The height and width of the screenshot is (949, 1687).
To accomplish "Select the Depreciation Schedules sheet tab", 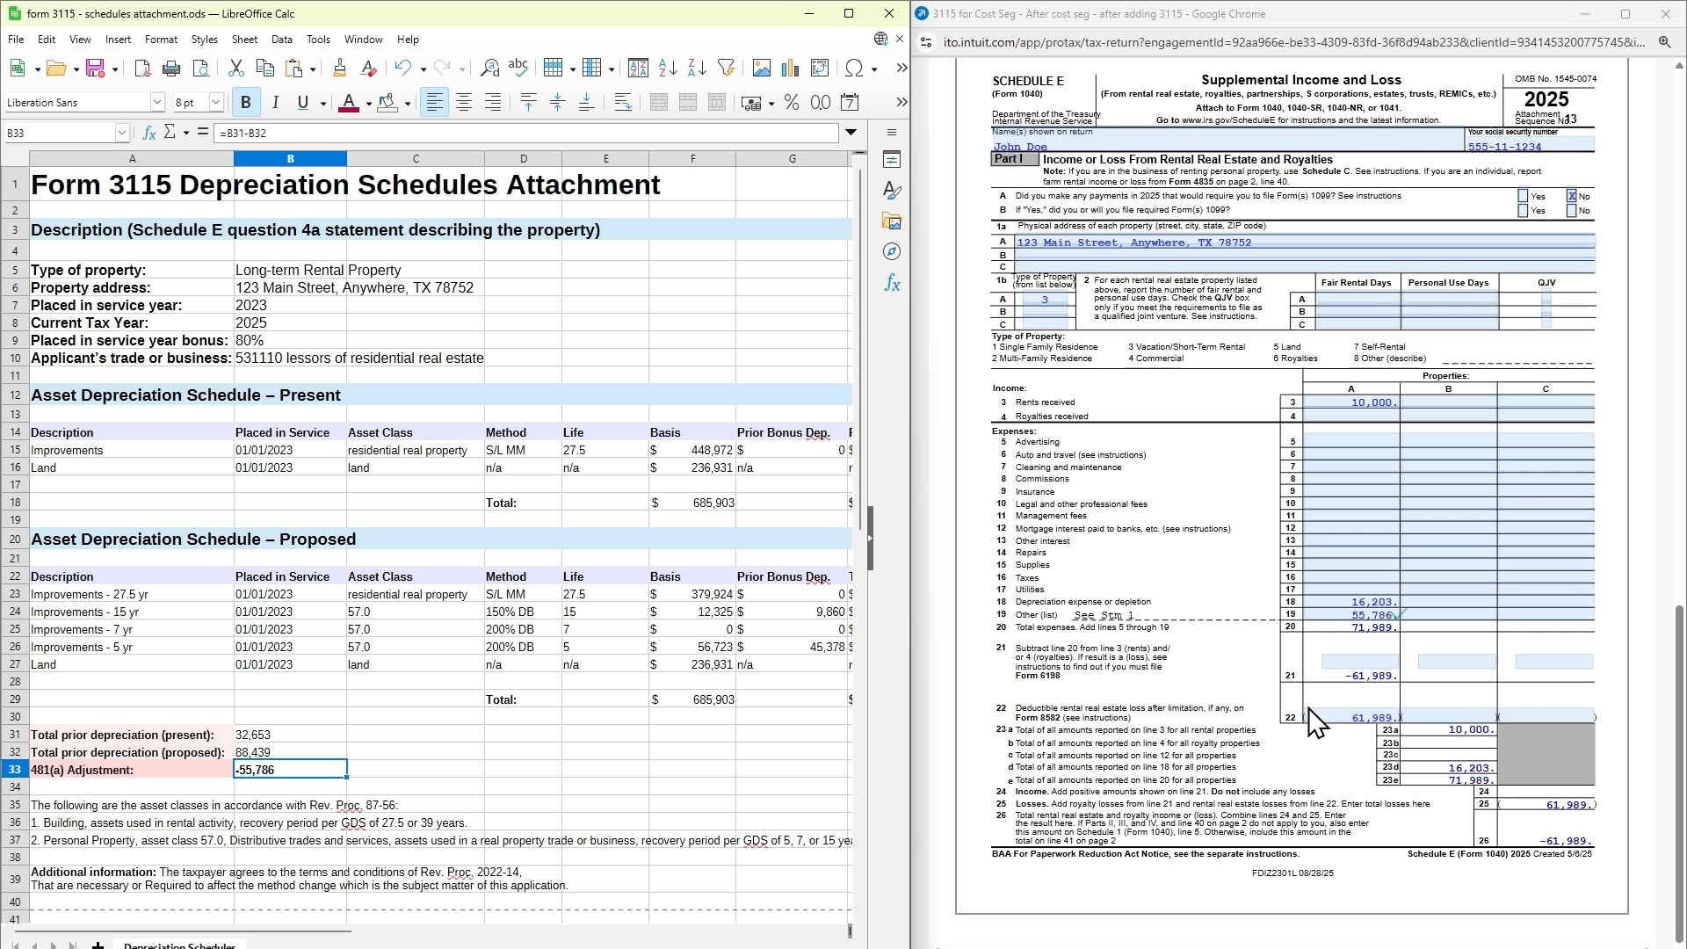I will pos(179,945).
